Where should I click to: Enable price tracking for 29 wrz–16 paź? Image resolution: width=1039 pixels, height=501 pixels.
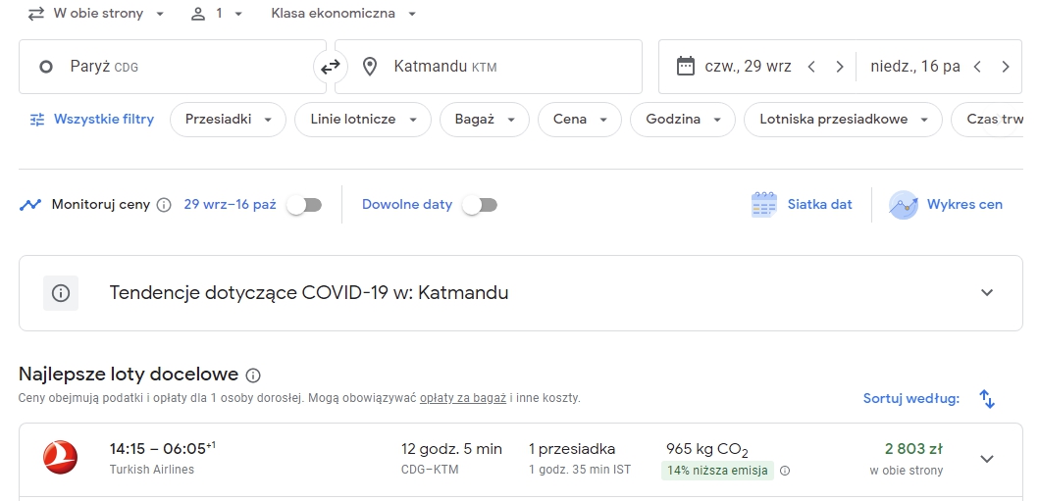point(304,205)
